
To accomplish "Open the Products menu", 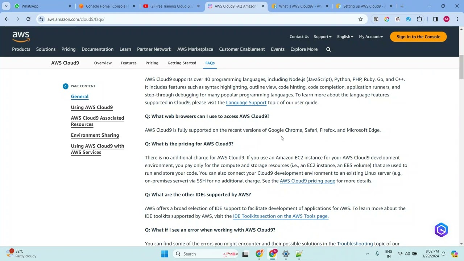I will [21, 49].
